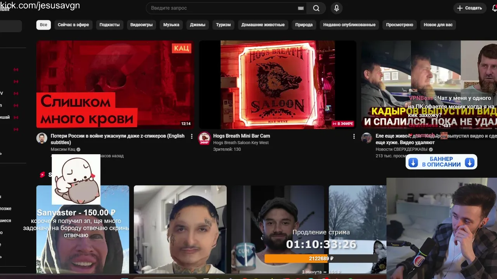The width and height of the screenshot is (497, 279).
Task: Play 'Слишком много крови' thumbnail
Action: coord(115,84)
